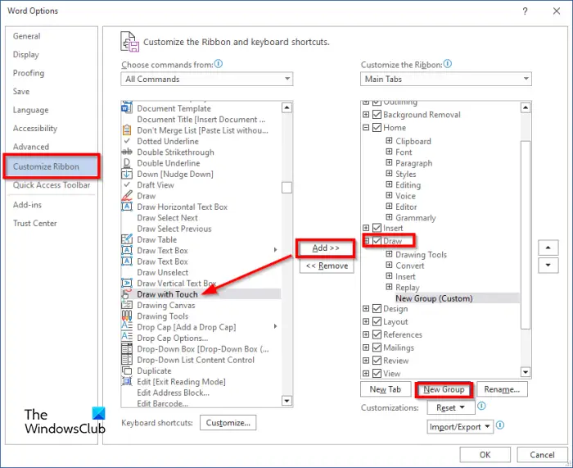Viewport: 573px width, 468px height.
Task: Select the Customize Ribbon category
Action: (52, 166)
